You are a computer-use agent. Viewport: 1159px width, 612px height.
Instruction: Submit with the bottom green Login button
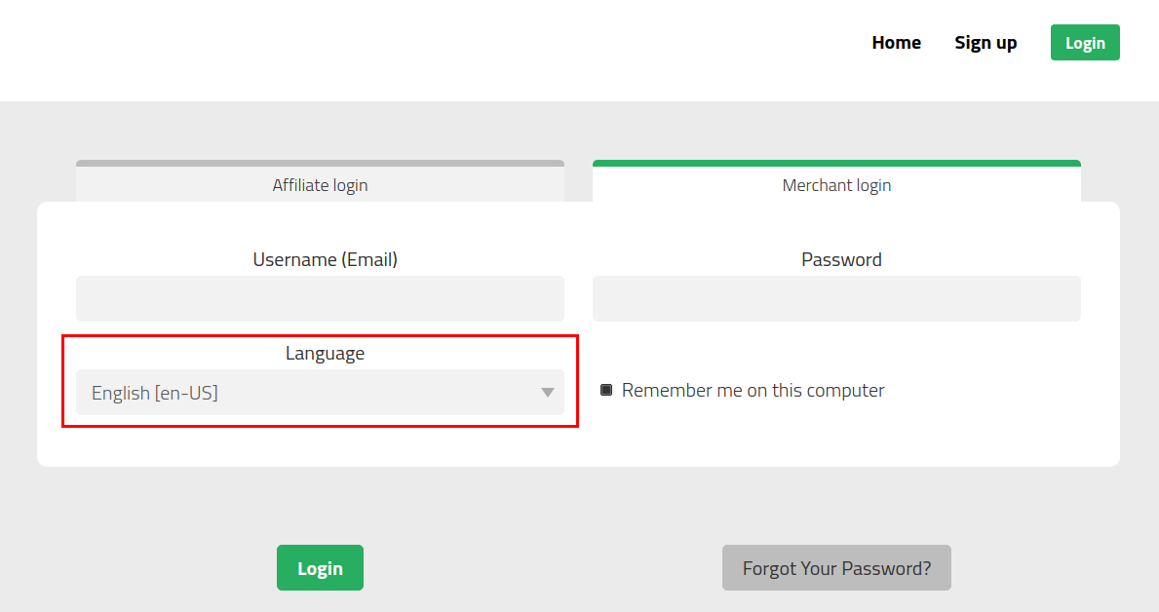coord(320,567)
